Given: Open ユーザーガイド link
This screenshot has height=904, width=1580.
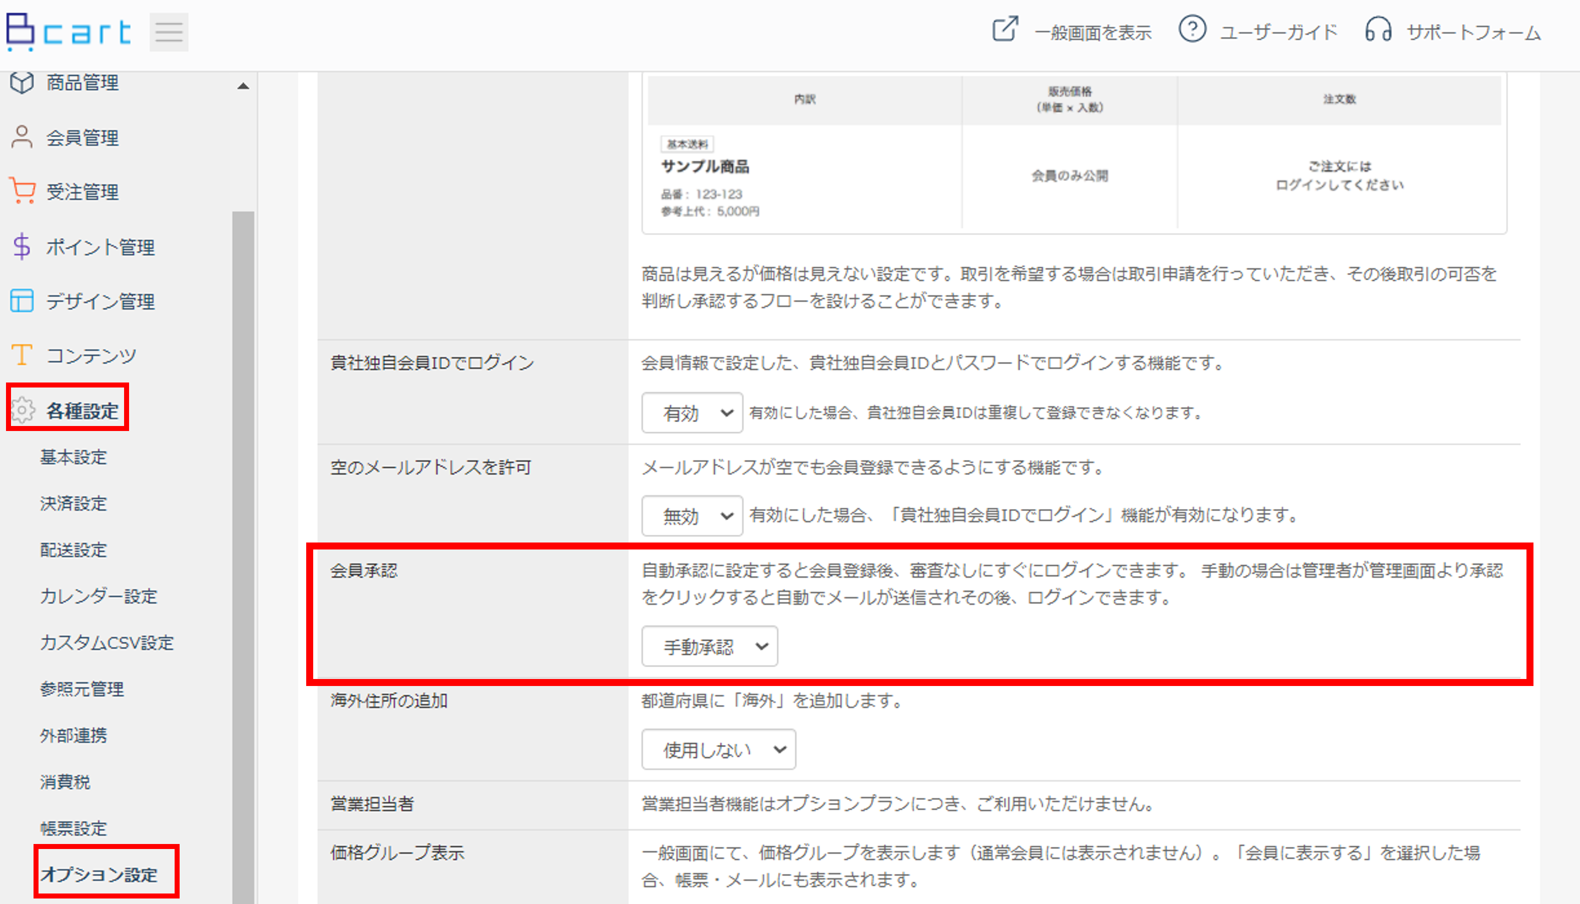Looking at the screenshot, I should 1278,32.
